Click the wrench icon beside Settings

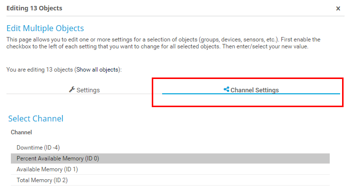point(72,89)
